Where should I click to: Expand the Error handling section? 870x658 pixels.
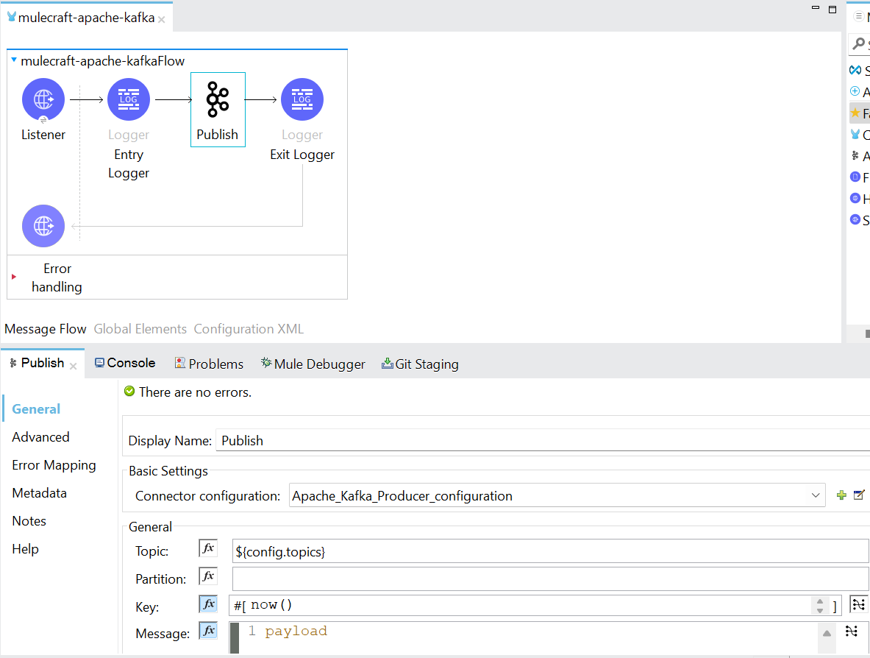[14, 277]
